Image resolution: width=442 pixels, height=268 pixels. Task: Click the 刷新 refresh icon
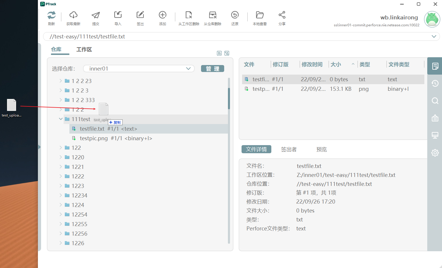tap(51, 15)
